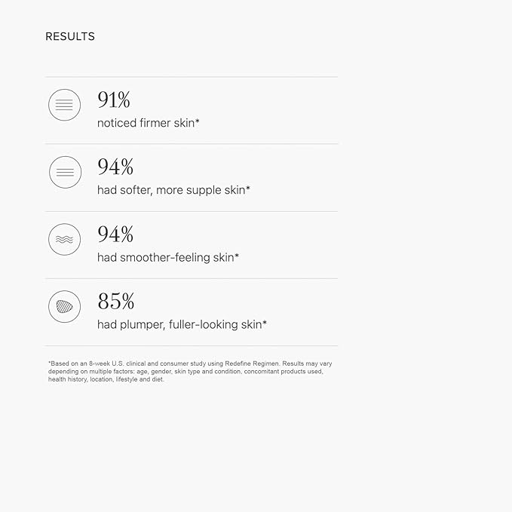512x512 pixels.
Task: Click the firmer skin horizontal-lines icon
Action: 65,105
